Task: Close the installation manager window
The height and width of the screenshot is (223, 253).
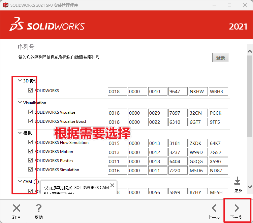Action: click(245, 5)
